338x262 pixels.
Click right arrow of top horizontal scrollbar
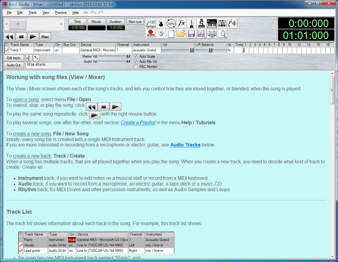(61, 24)
